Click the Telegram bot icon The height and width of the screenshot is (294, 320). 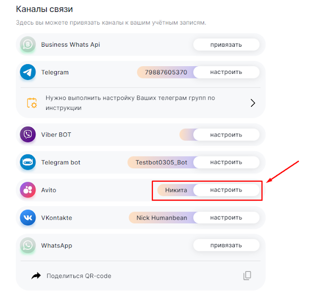tap(28, 163)
